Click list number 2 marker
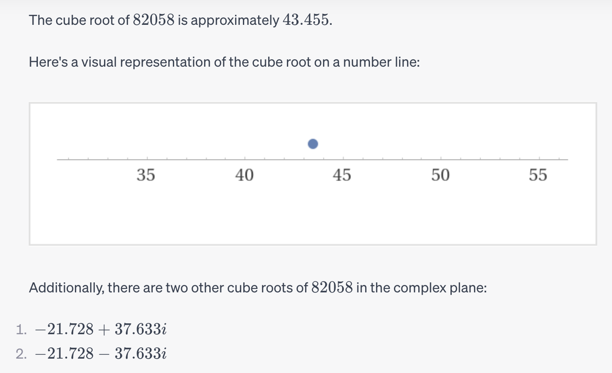612x373 pixels. [x=21, y=354]
